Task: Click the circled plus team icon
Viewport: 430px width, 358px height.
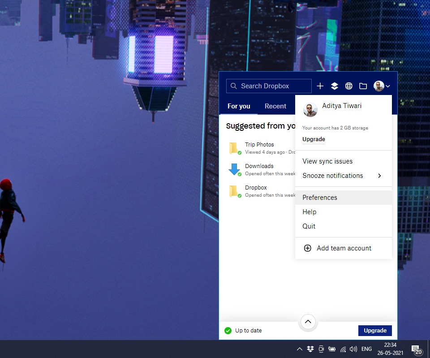Action: pyautogui.click(x=307, y=248)
